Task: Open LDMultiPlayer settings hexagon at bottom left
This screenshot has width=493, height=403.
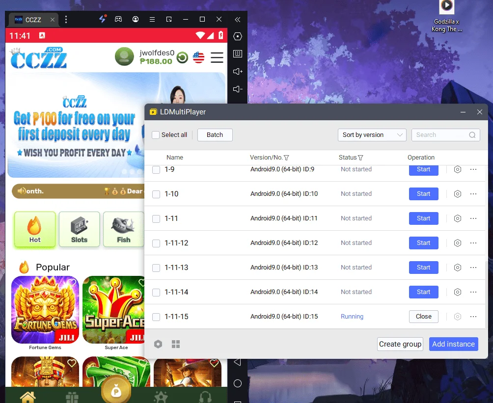Action: click(x=158, y=344)
